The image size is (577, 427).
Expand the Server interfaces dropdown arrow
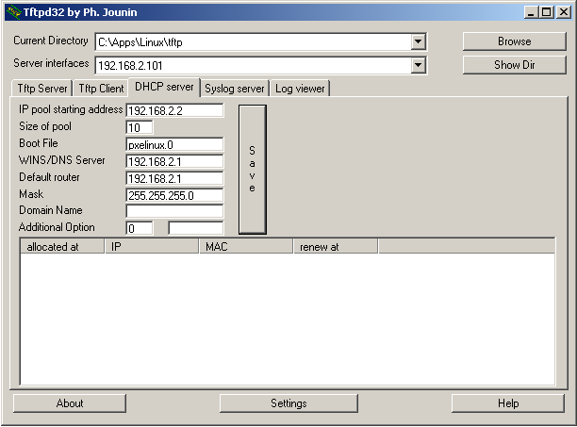418,65
